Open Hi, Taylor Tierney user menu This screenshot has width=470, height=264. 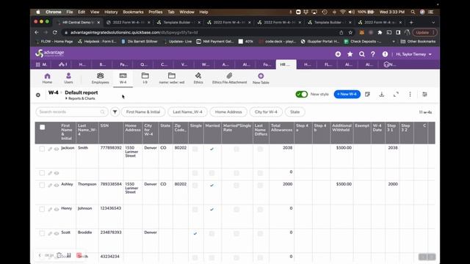tap(413, 54)
